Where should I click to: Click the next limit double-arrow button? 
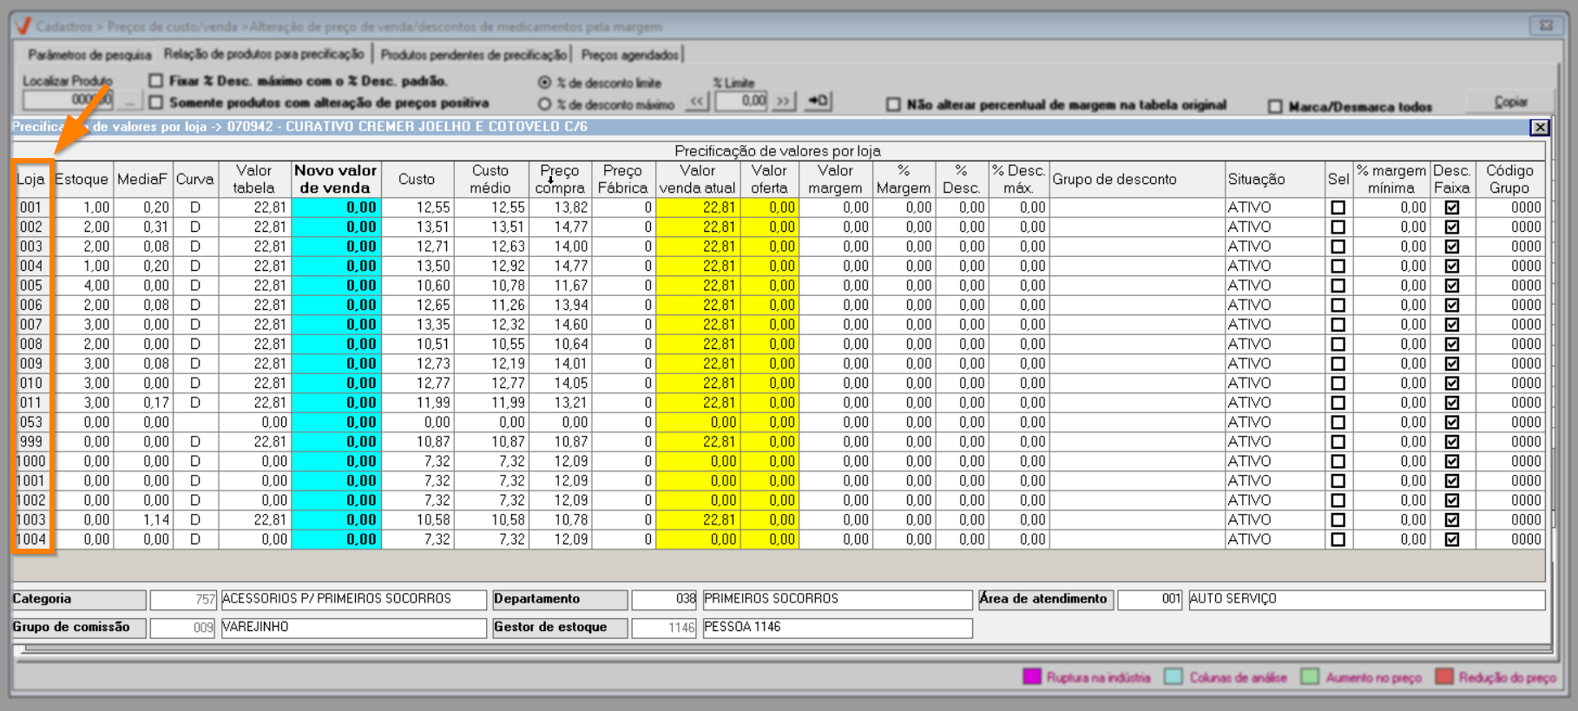pyautogui.click(x=784, y=102)
